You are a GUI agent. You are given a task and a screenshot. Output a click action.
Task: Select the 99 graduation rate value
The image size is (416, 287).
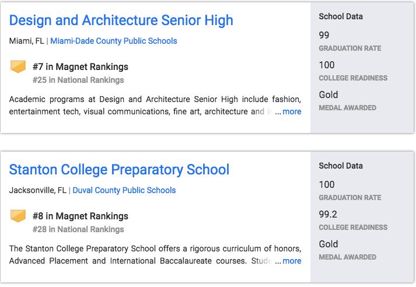point(324,36)
